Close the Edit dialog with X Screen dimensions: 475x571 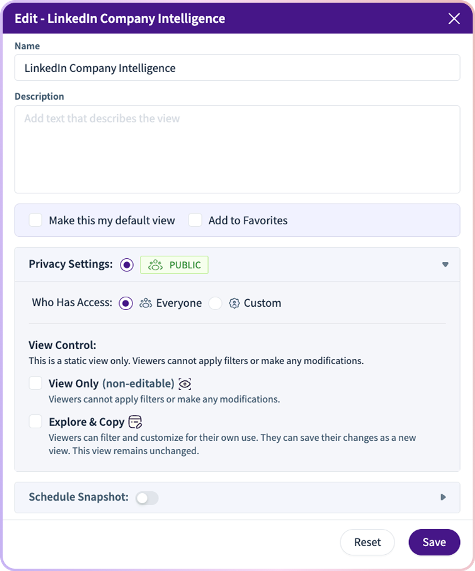[454, 19]
